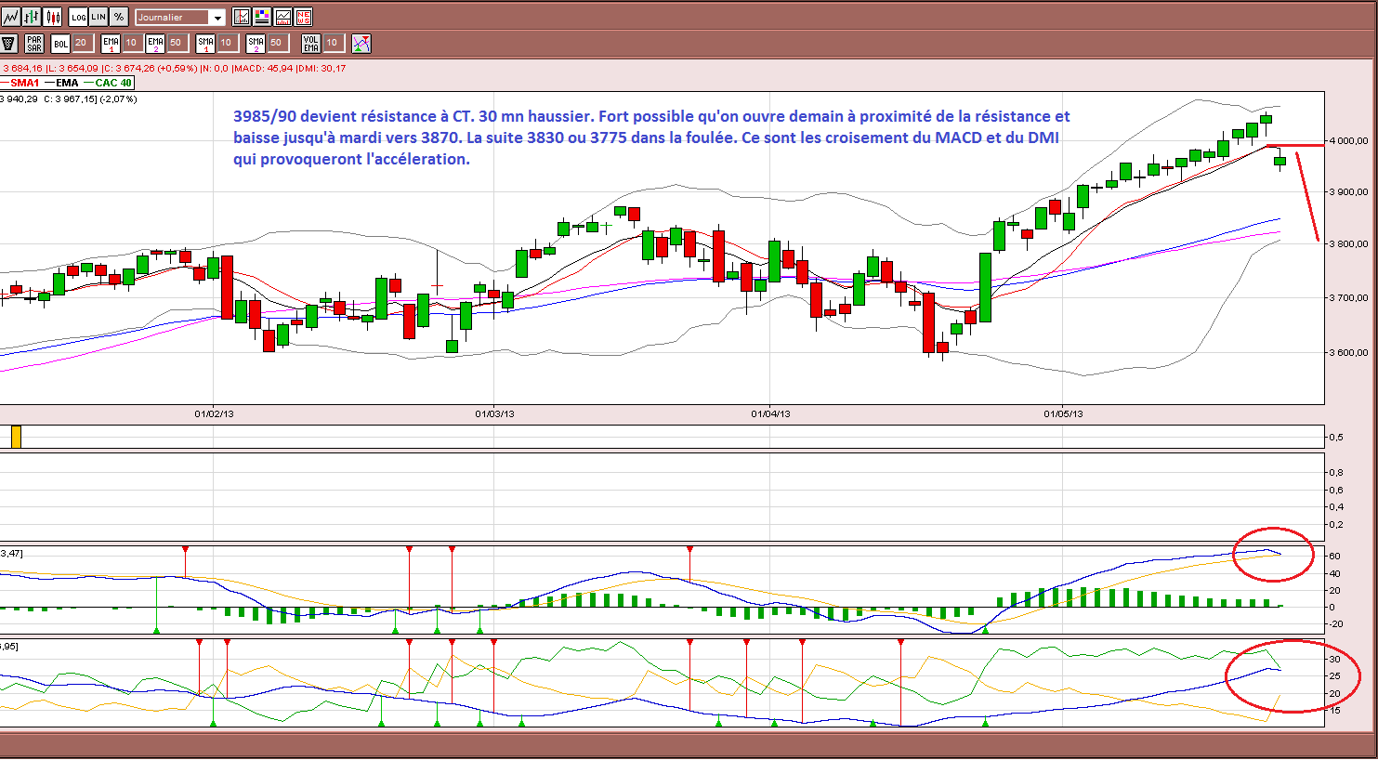The width and height of the screenshot is (1378, 760).
Task: Click the 01/02/13 date axis label
Action: [x=214, y=413]
